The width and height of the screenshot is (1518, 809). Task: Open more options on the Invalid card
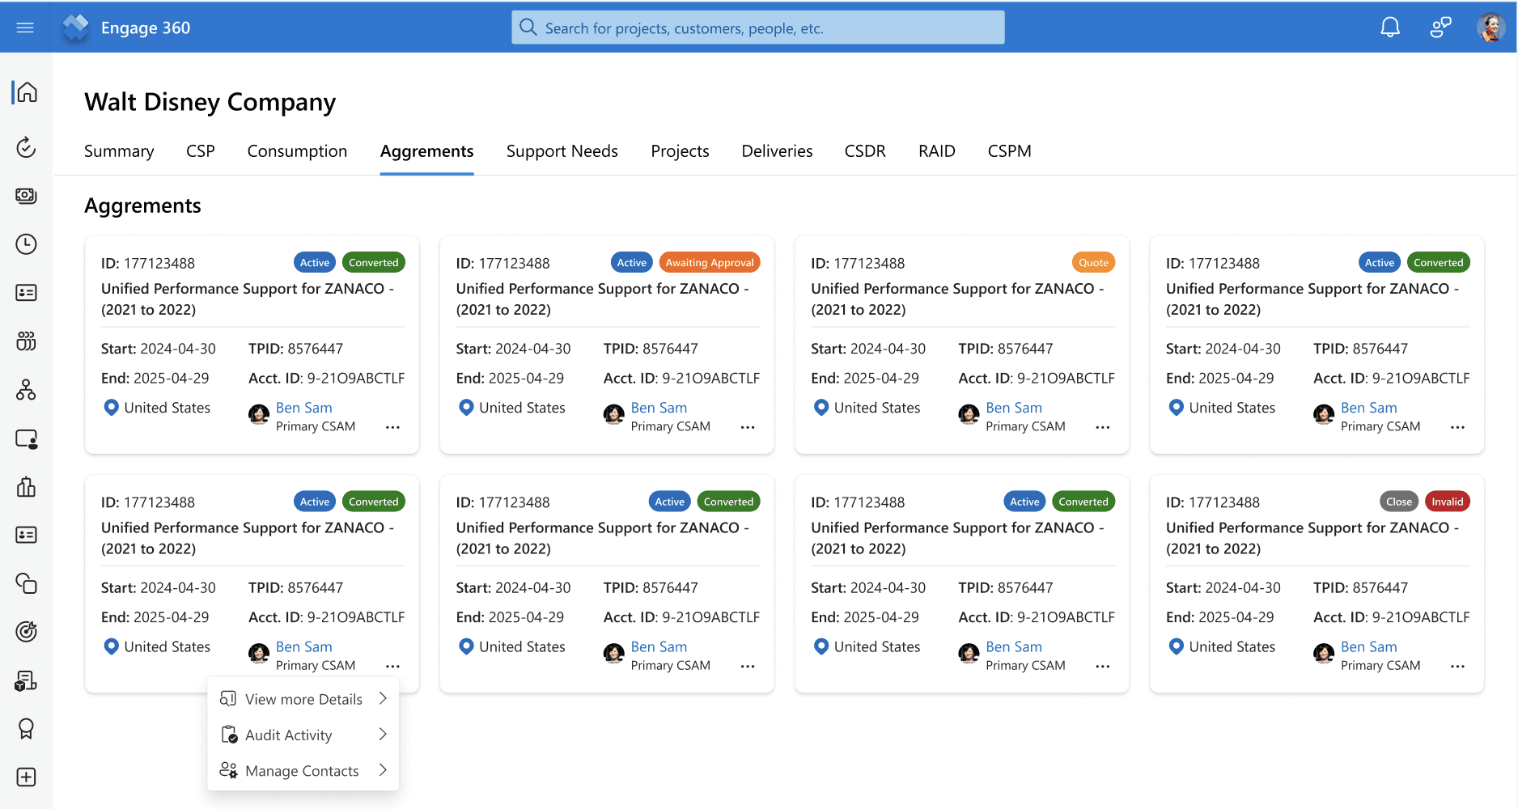point(1457,667)
